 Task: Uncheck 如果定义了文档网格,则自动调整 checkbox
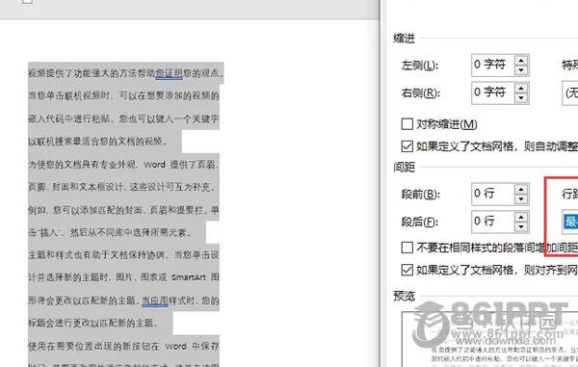407,146
